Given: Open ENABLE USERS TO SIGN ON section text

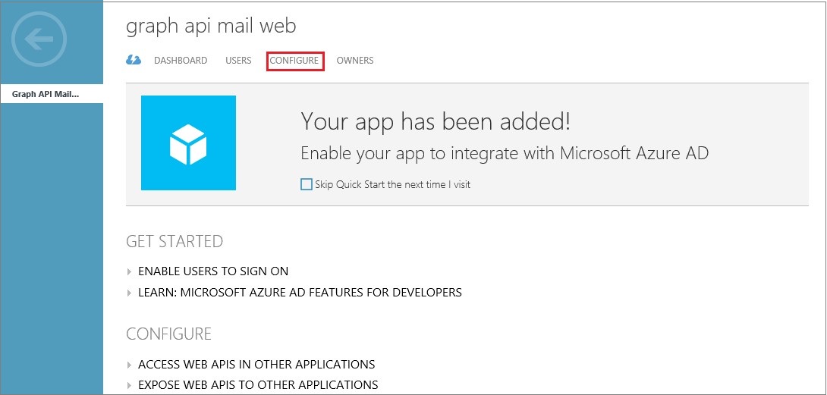Looking at the screenshot, I should click(x=213, y=271).
